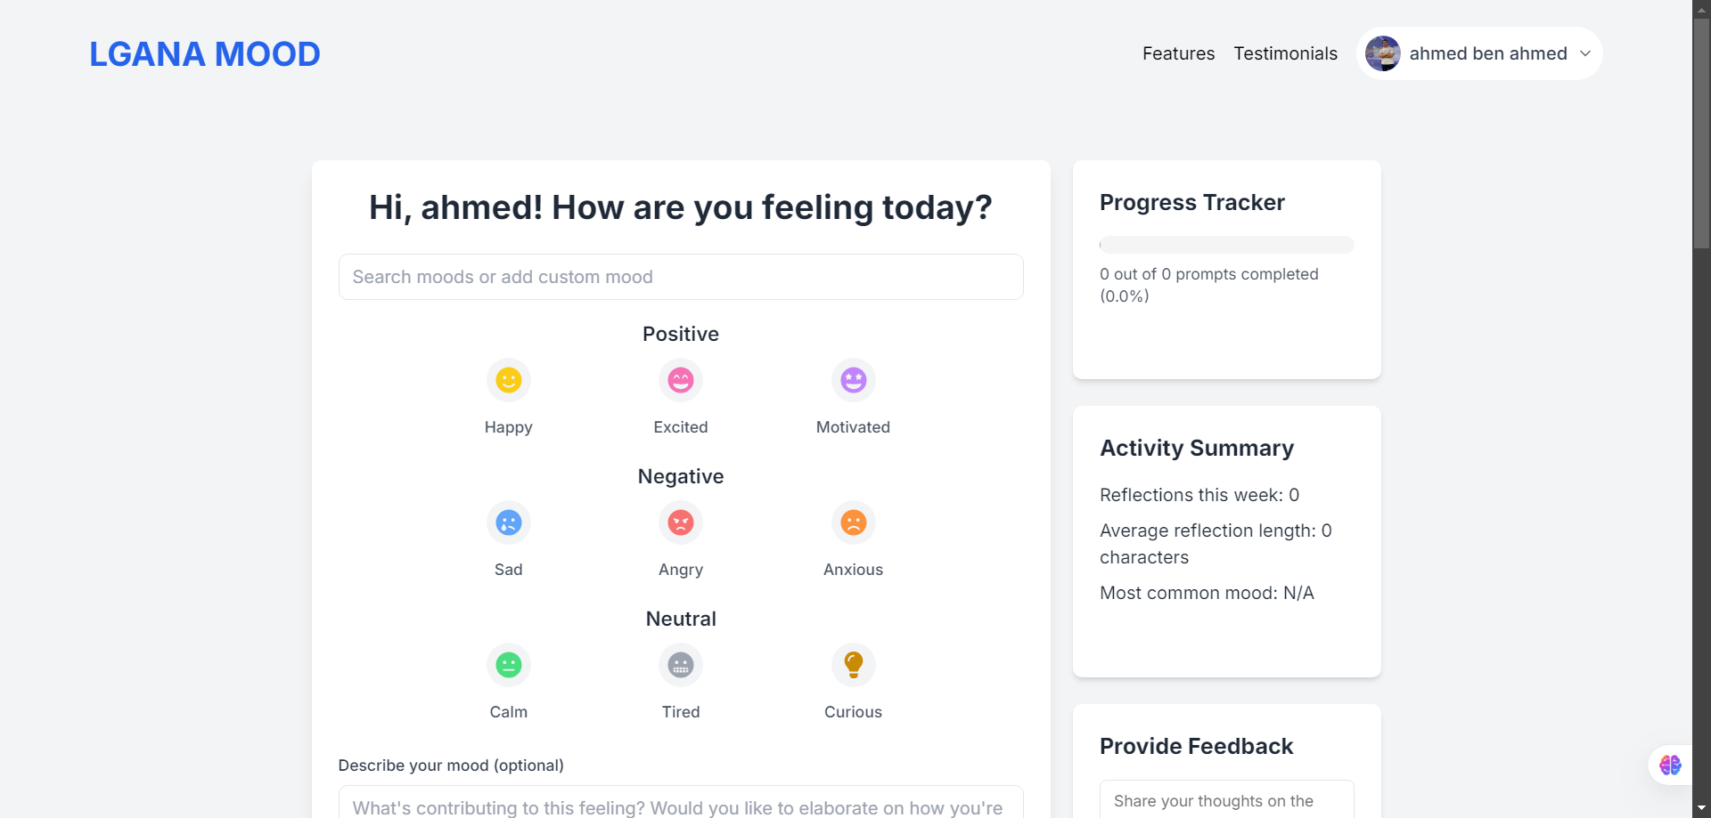Open the brain assistant floating icon
Viewport: 1711px width, 818px height.
pos(1670,765)
